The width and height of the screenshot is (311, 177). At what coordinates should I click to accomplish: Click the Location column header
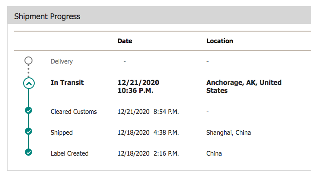(220, 41)
